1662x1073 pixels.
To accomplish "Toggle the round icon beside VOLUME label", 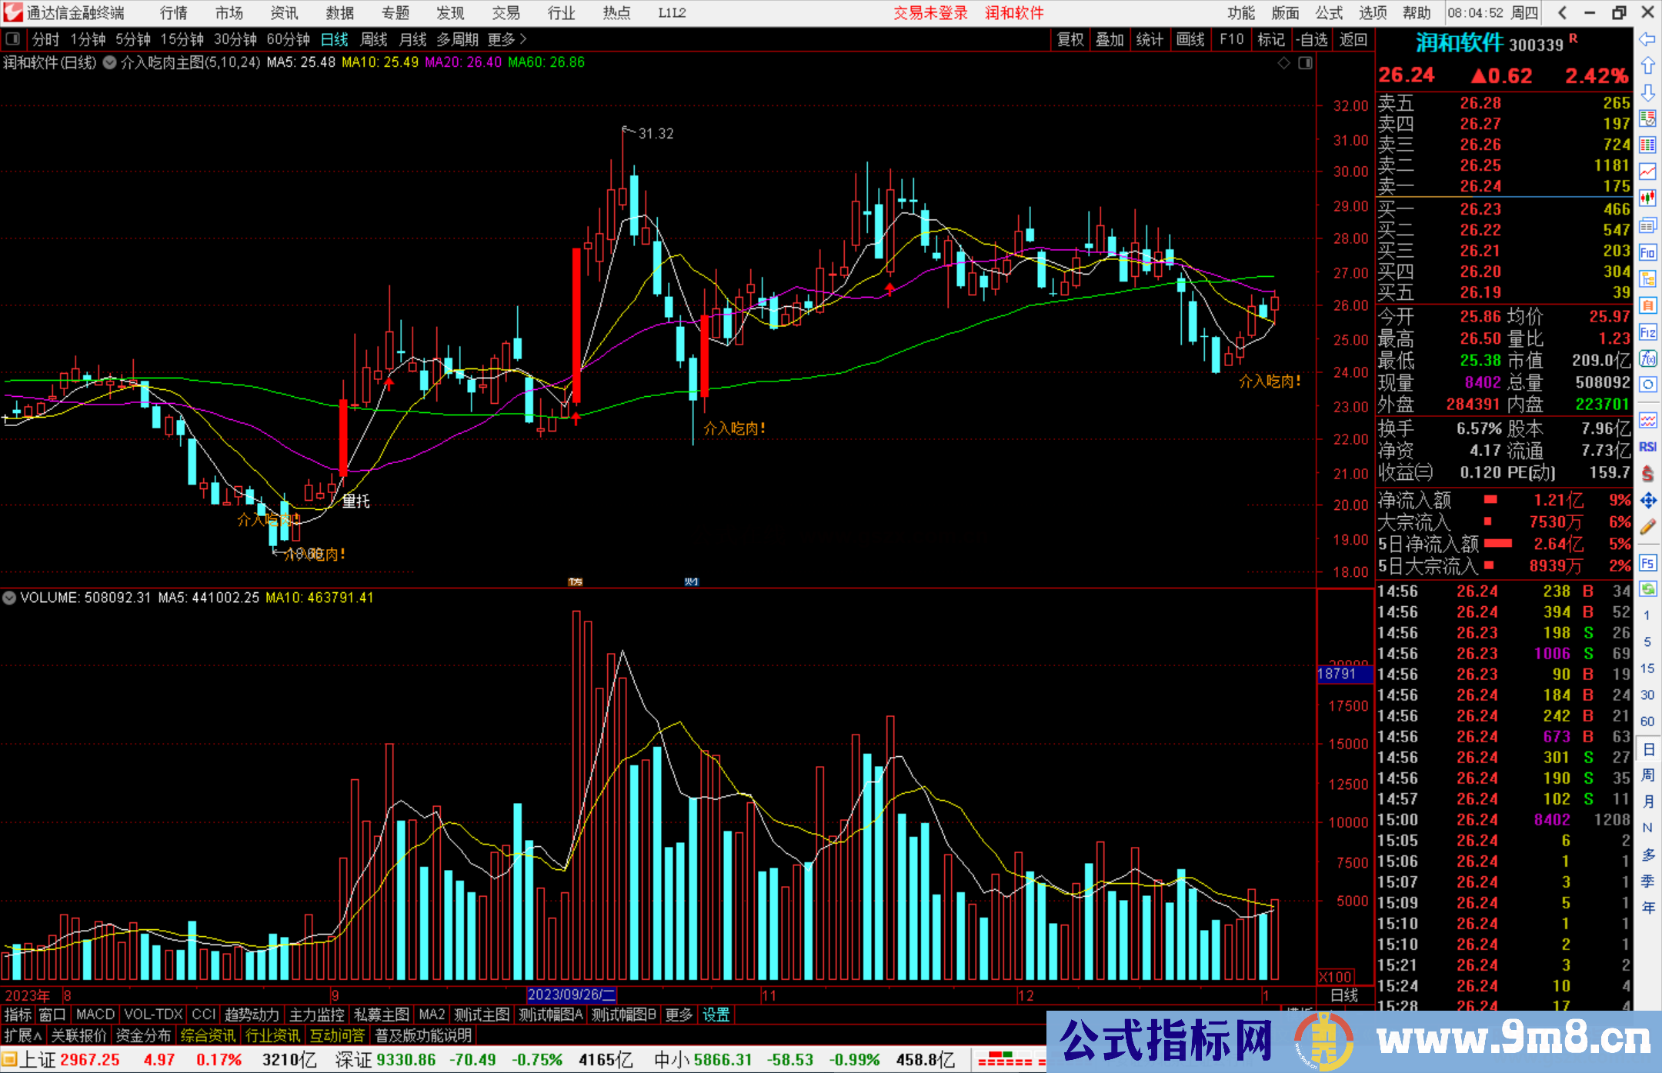I will 9,598.
